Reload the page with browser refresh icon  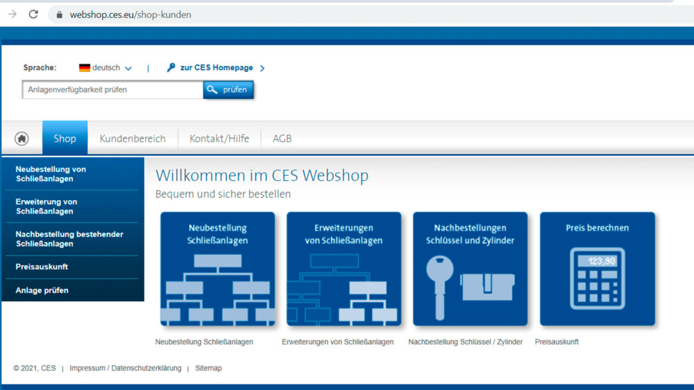click(x=33, y=14)
